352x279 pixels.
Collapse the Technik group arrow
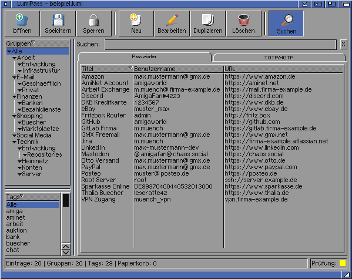[x=15, y=142]
